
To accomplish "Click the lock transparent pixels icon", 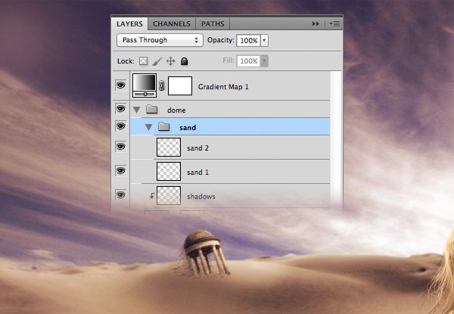I will point(144,61).
